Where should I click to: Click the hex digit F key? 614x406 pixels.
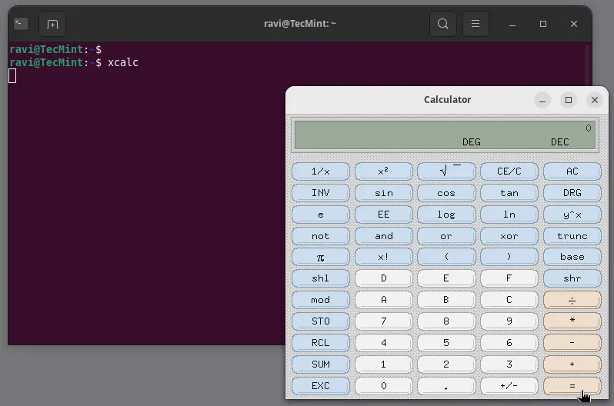509,278
